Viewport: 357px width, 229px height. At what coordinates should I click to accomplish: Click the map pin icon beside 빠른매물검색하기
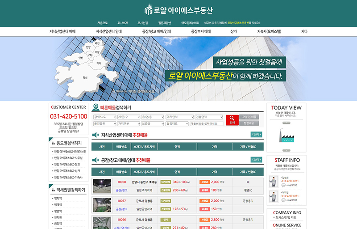click(95, 107)
